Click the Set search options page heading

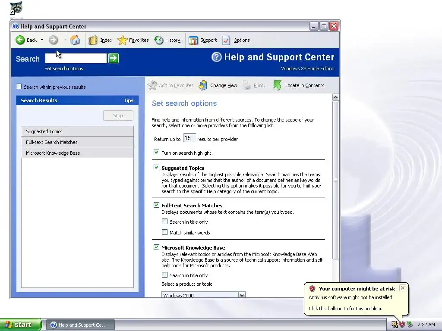tap(184, 103)
